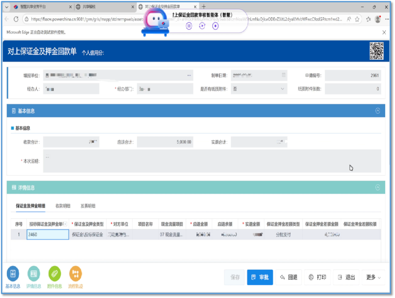This screenshot has width=395, height=298.
Task: Collapse the 详情信息 section
Action: (x=377, y=188)
